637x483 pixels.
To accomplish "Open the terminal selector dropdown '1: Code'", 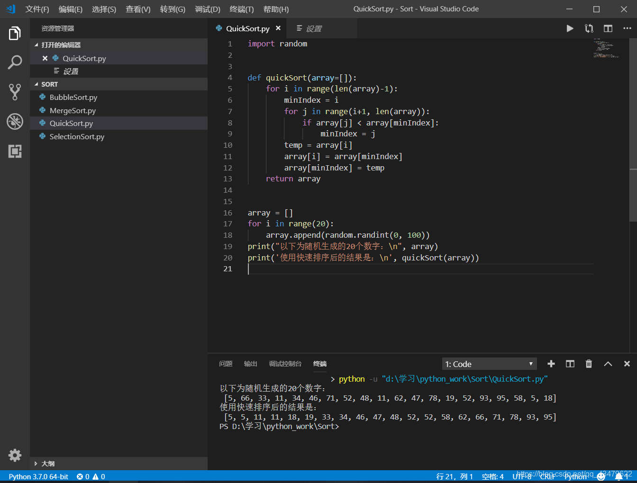I will pyautogui.click(x=489, y=364).
